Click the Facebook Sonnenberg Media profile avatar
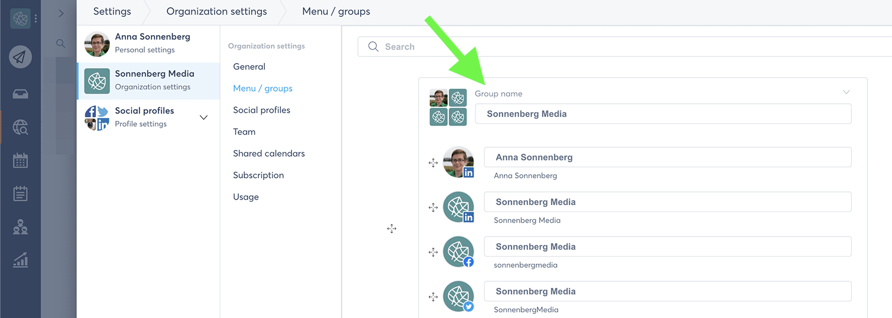This screenshot has width=892, height=318. click(x=458, y=252)
